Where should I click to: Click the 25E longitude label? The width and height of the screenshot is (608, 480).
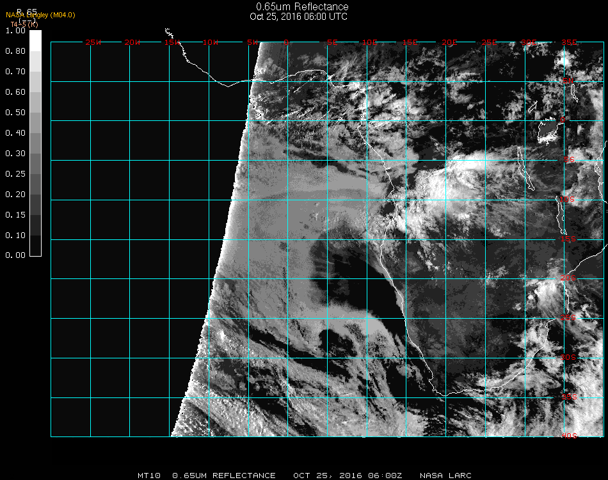(x=489, y=43)
